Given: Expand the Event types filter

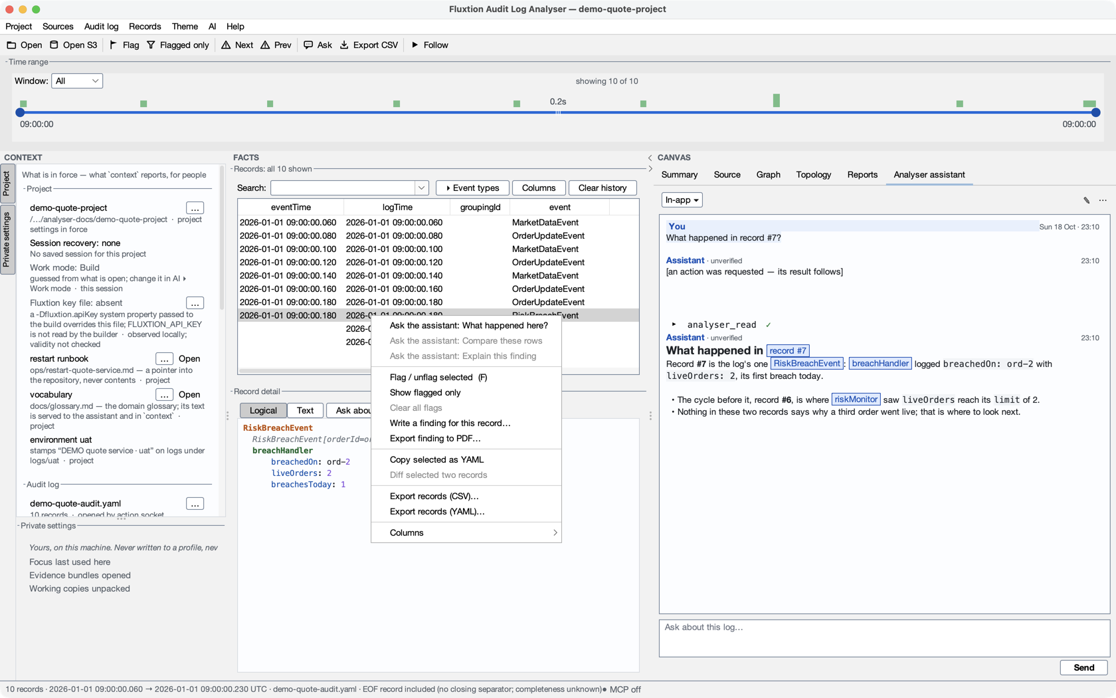Looking at the screenshot, I should pyautogui.click(x=472, y=188).
